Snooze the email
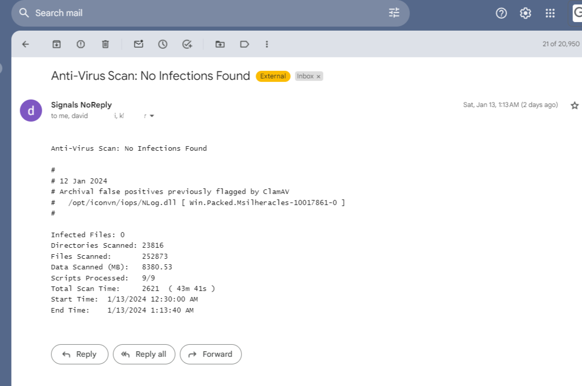The height and width of the screenshot is (386, 582). [x=162, y=44]
